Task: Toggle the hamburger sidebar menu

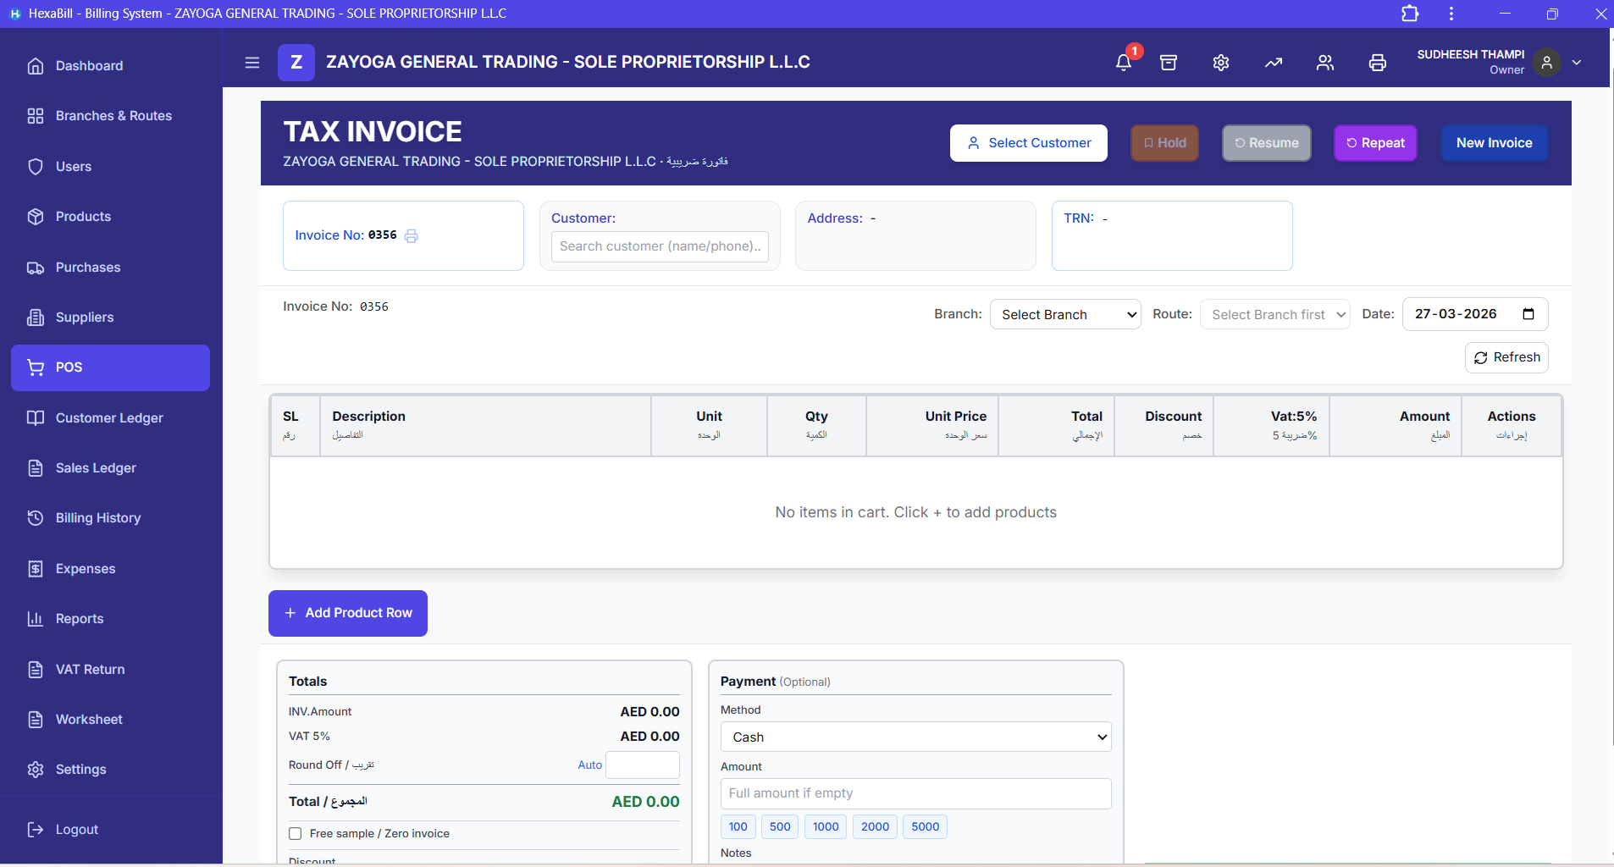Action: click(252, 63)
